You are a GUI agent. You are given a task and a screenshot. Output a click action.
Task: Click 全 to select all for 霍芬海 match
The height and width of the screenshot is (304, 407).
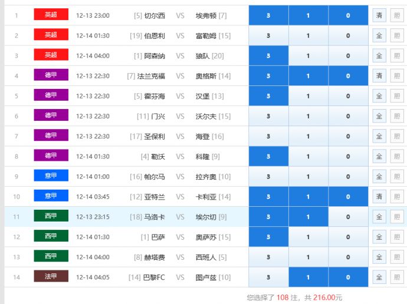[379, 96]
